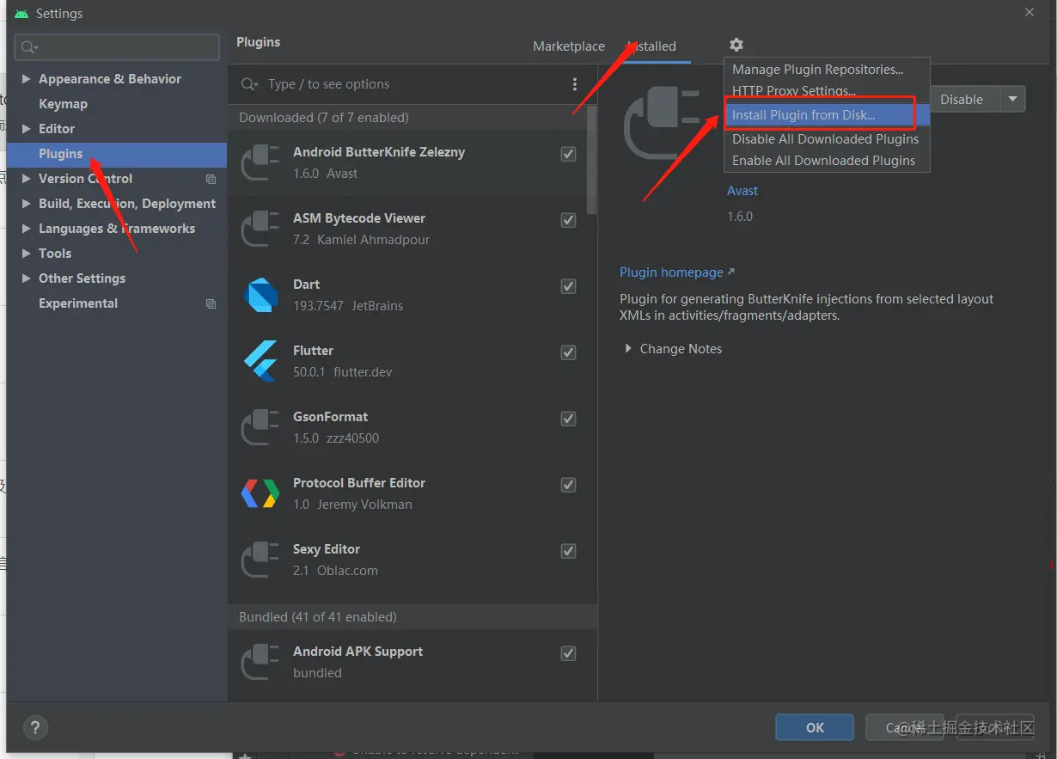
Task: Click the ASM Bytecode Viewer plugin icon
Action: (x=260, y=229)
